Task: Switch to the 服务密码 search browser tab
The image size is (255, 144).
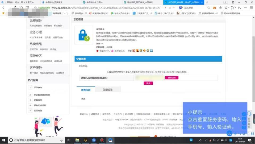Action: point(140,2)
